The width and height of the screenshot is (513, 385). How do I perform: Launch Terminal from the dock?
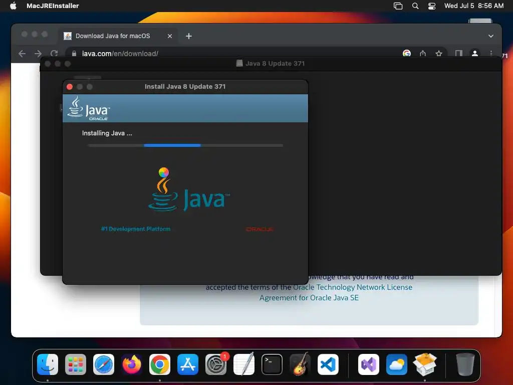click(x=272, y=364)
